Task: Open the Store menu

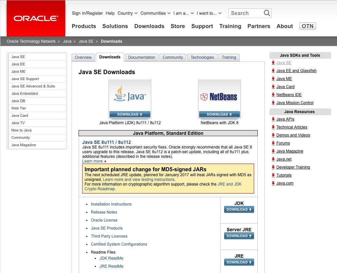Action: (x=178, y=26)
